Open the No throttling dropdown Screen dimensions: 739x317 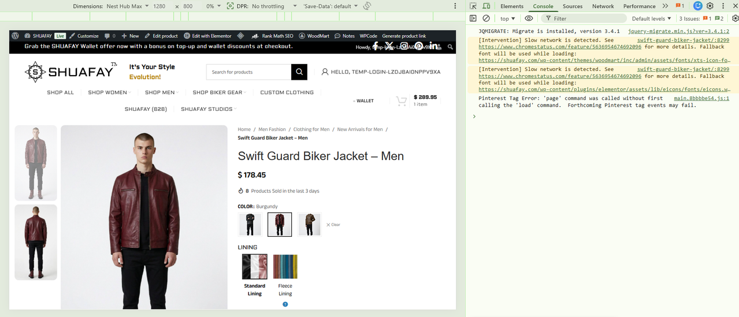point(274,6)
